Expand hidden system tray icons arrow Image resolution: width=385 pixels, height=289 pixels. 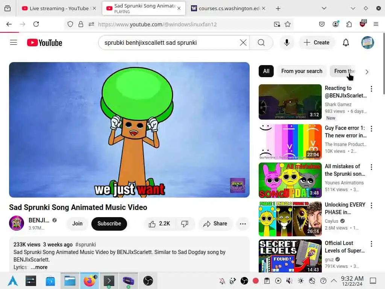coord(334,281)
